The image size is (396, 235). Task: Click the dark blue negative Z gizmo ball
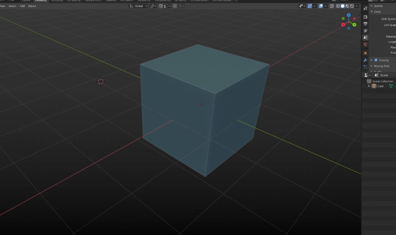pyautogui.click(x=349, y=28)
